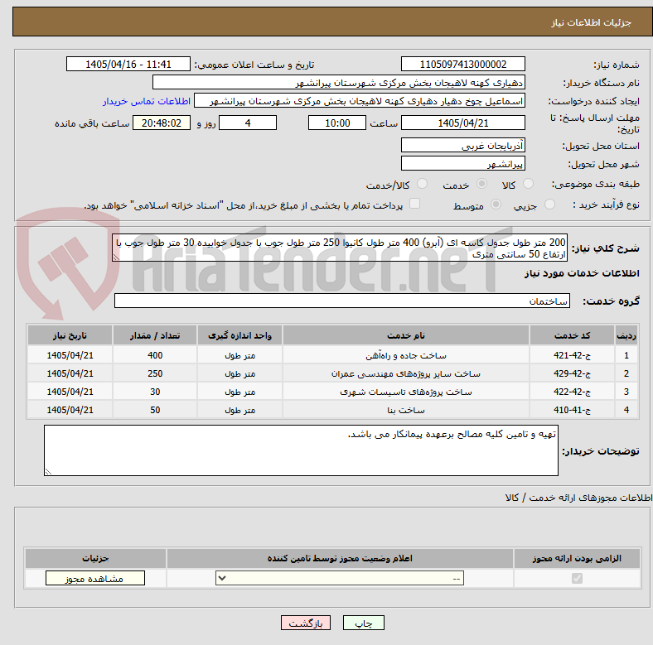Screen dimensions: 653x645
Task: Click the need number field 1105097413000002
Action: 462,64
